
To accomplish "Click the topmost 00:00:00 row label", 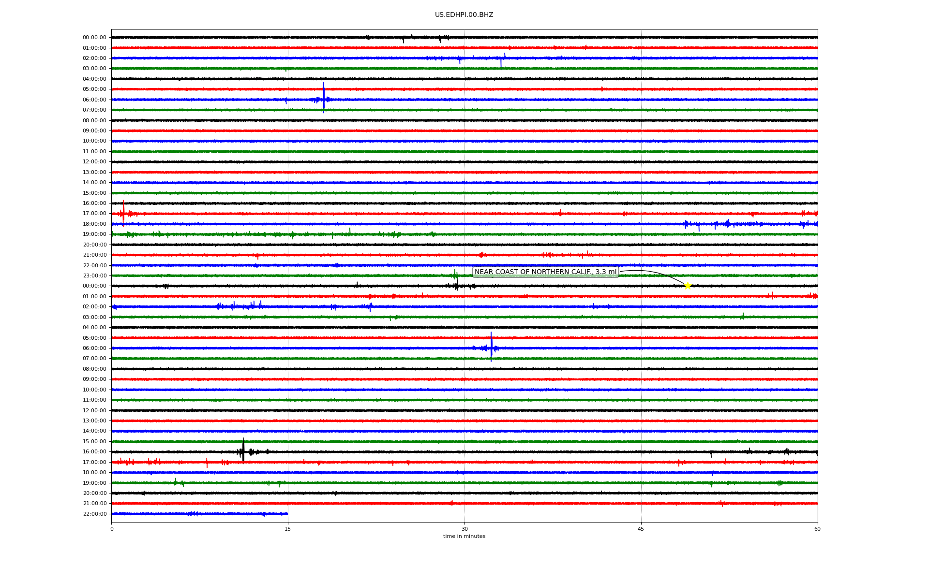I will (x=94, y=38).
